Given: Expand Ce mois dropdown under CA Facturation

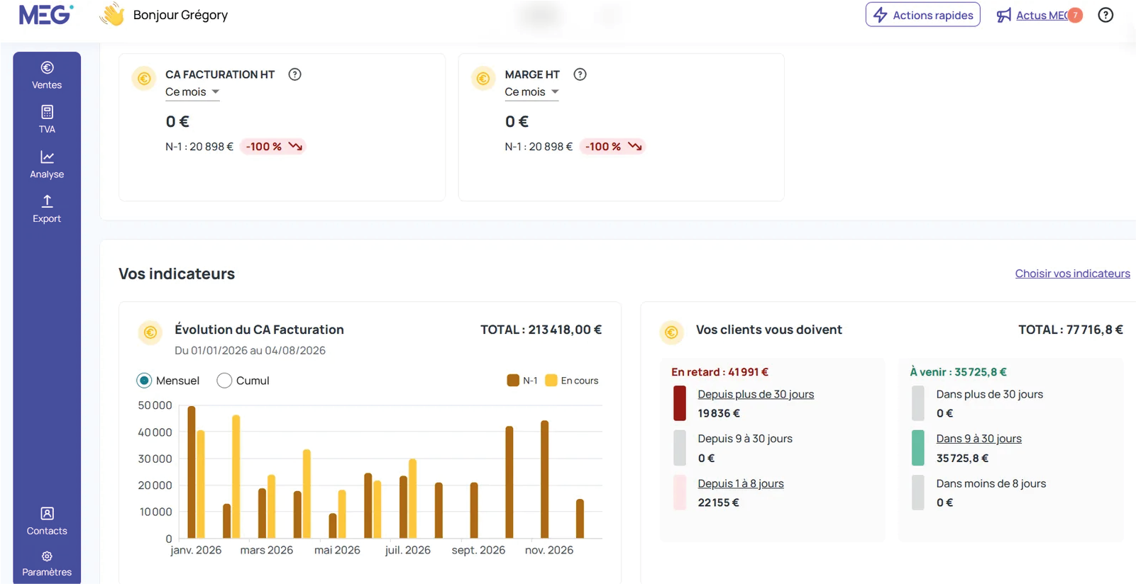Looking at the screenshot, I should coord(192,92).
